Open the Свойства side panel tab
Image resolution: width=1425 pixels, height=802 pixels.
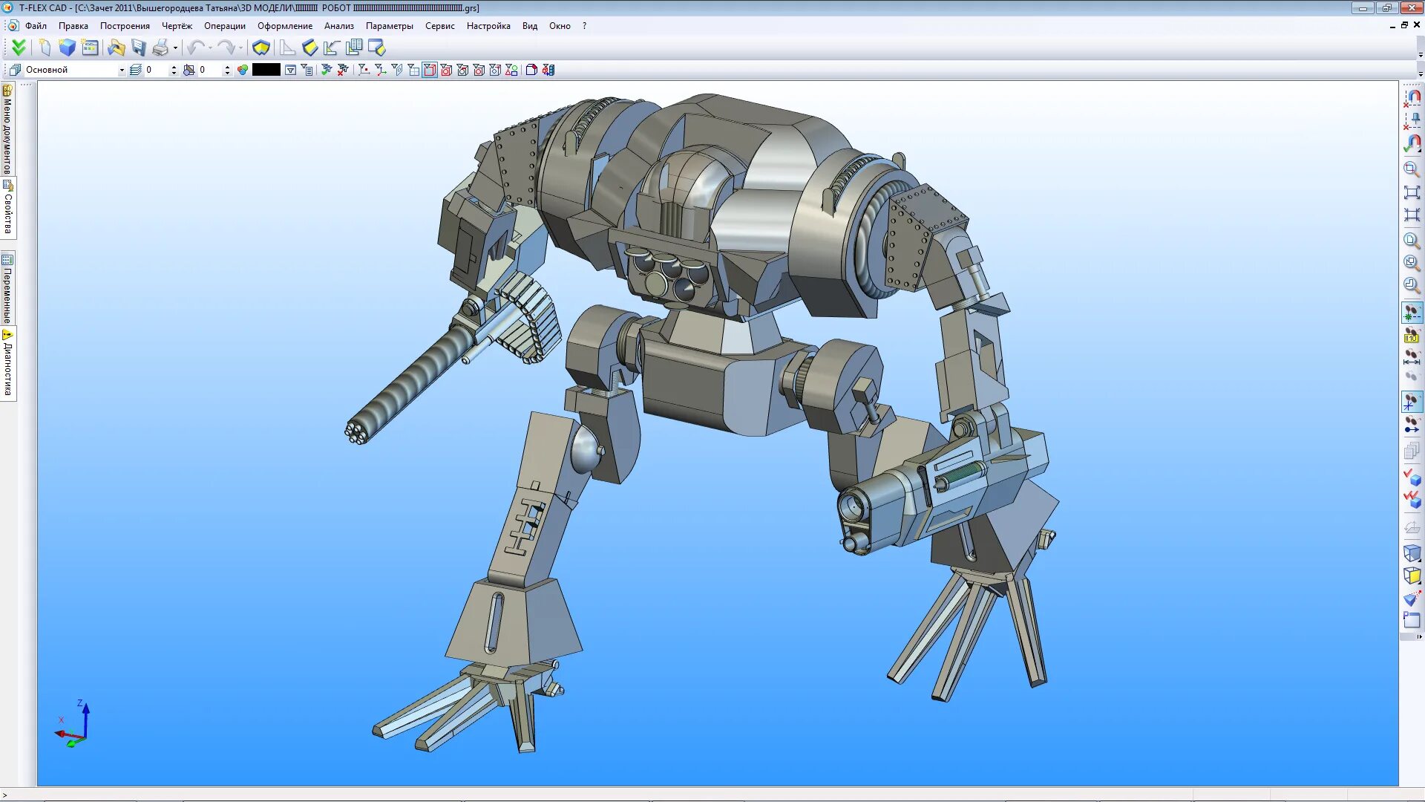pyautogui.click(x=8, y=209)
